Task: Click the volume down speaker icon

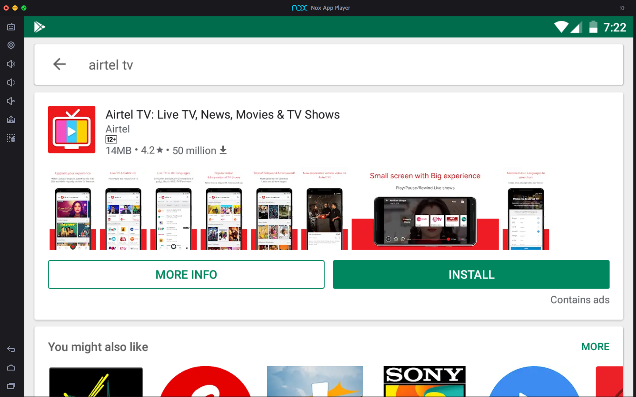Action: coord(11,82)
